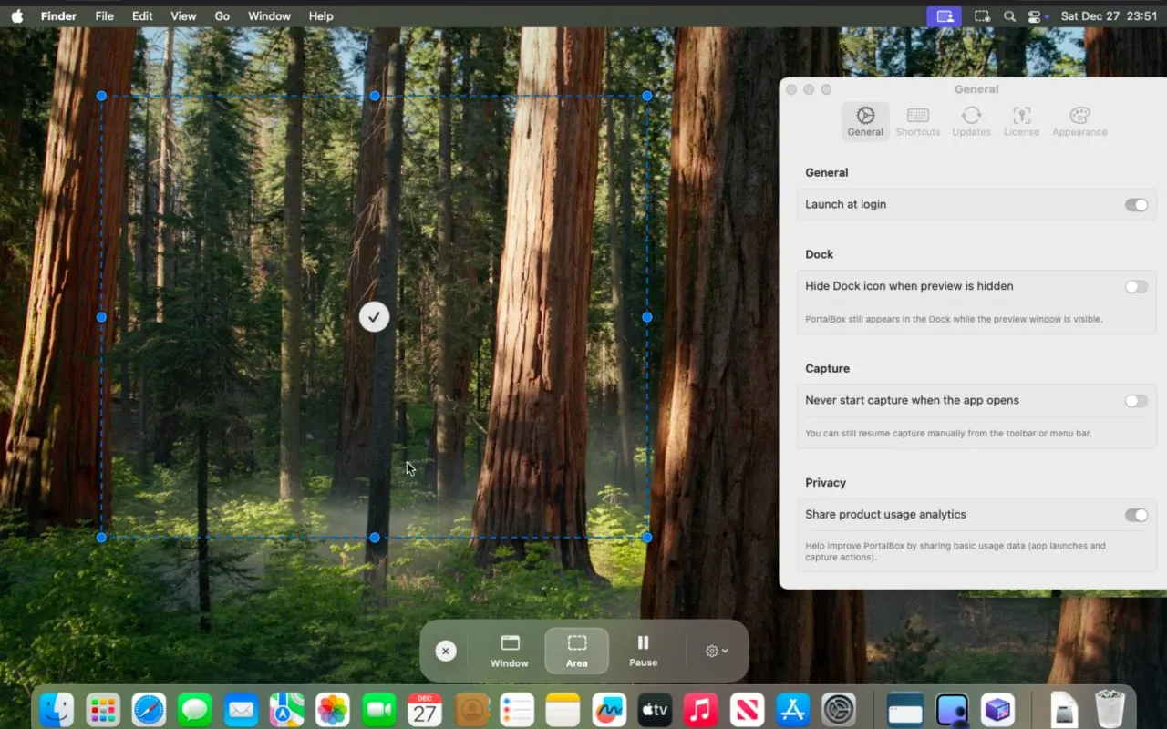Open the File menu
The image size is (1167, 729).
(x=105, y=16)
